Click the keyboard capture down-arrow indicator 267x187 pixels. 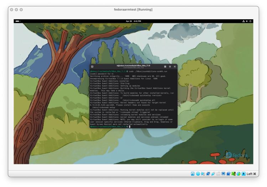click(x=244, y=173)
